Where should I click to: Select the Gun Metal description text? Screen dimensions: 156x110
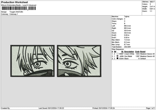point(128,56)
